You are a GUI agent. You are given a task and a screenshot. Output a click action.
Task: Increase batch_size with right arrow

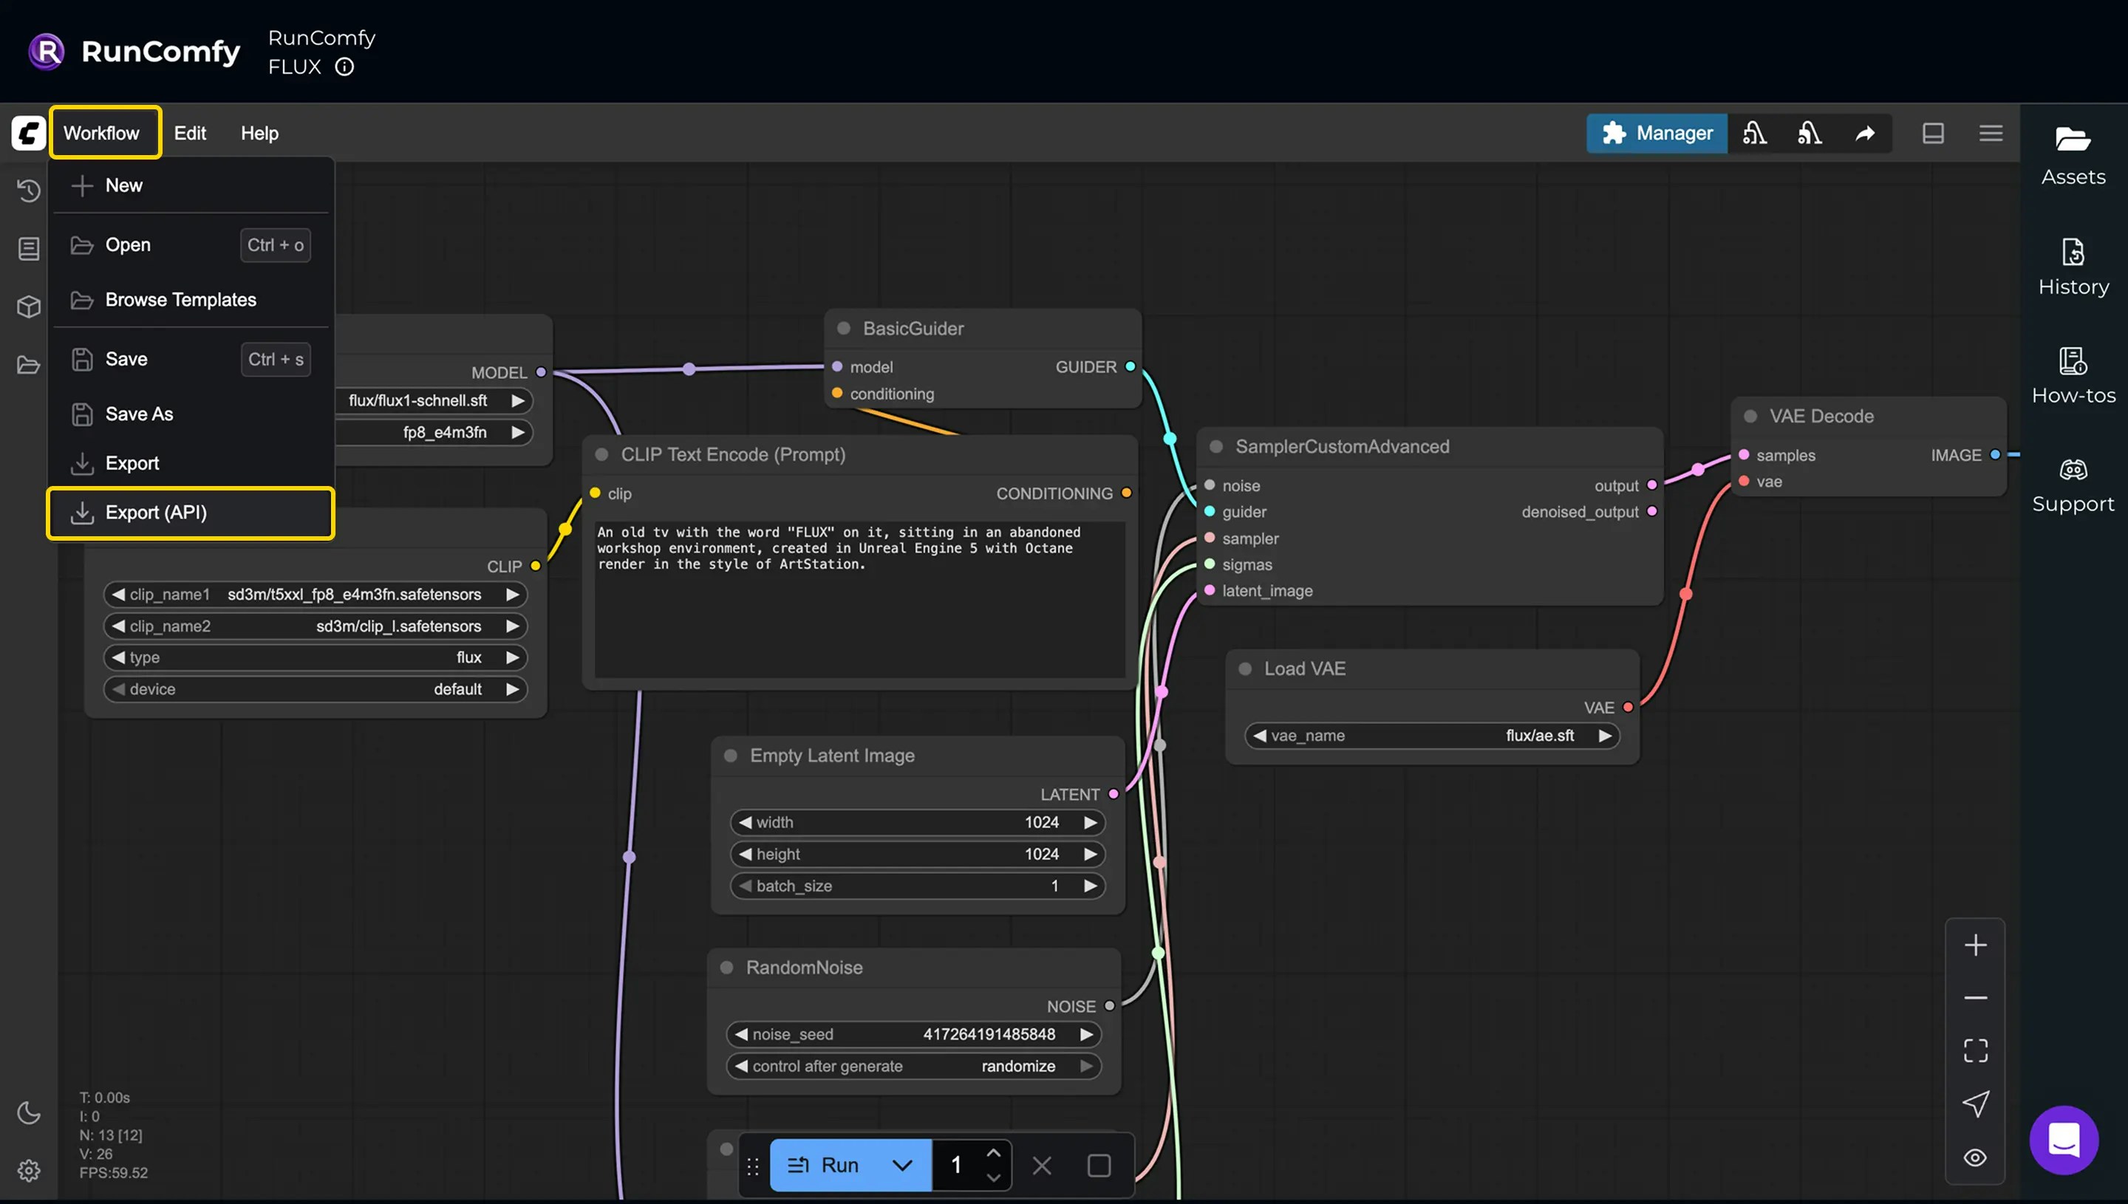click(x=1091, y=886)
